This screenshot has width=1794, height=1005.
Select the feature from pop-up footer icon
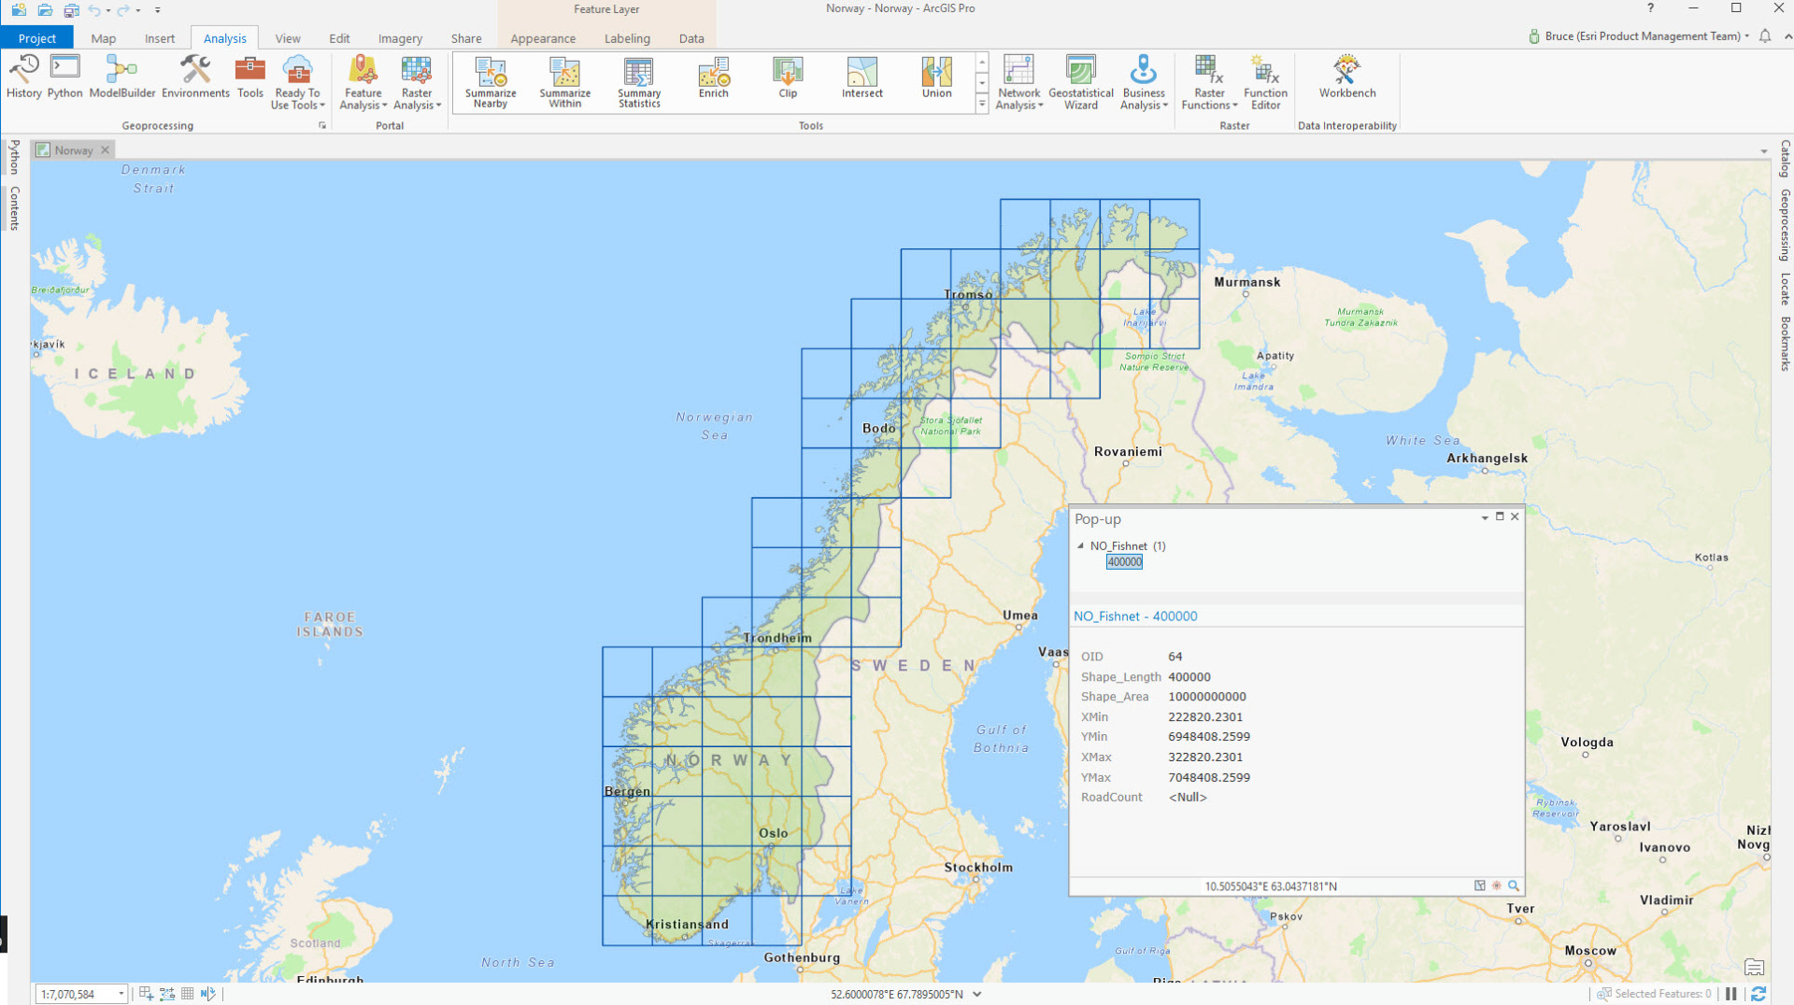(x=1480, y=885)
